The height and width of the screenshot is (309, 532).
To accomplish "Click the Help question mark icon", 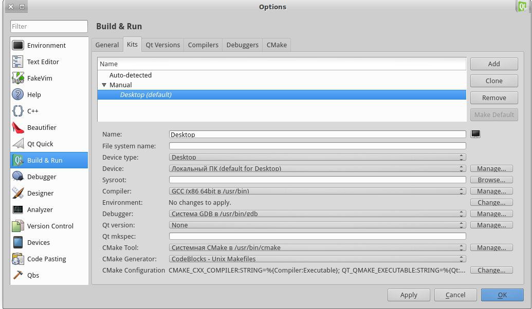I will click(x=17, y=94).
